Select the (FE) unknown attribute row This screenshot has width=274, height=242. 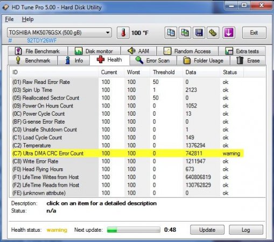128,193
